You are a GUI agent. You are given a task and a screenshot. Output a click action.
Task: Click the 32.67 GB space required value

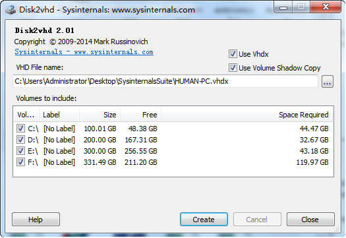tap(314, 140)
